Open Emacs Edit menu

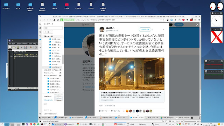tap(13, 44)
